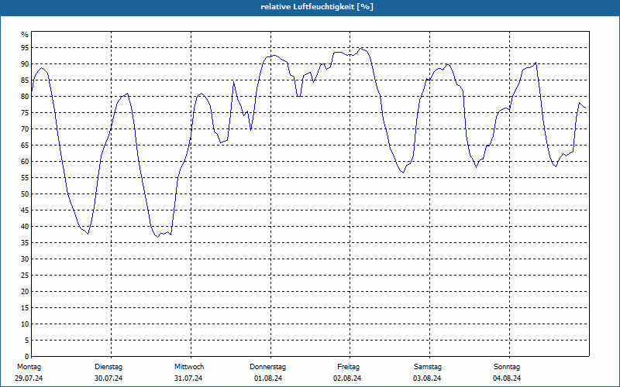
Task: Click the date label 04.08.24
Action: point(507,378)
